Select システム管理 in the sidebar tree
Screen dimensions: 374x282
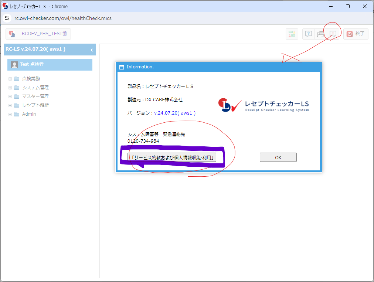tap(35, 87)
